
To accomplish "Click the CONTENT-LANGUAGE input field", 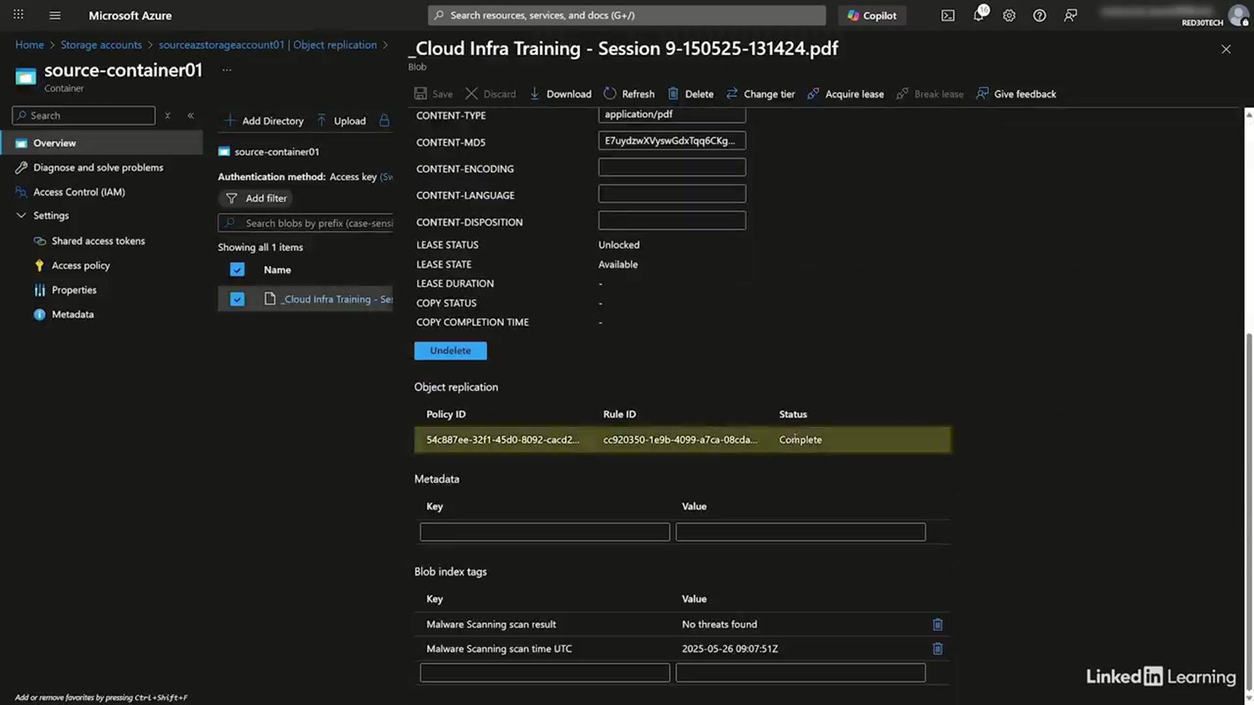I will pos(671,193).
